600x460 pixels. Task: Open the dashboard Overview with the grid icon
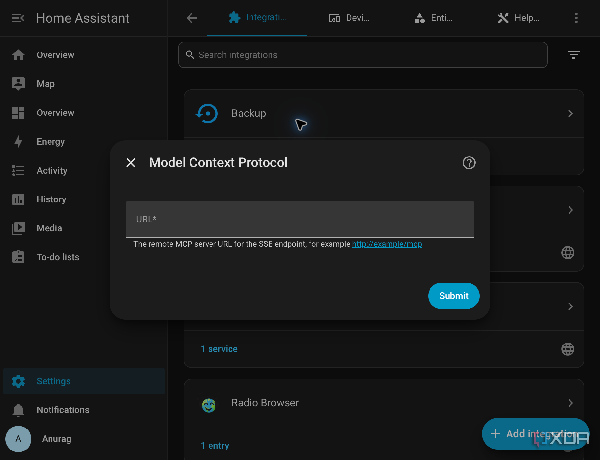coord(84,113)
